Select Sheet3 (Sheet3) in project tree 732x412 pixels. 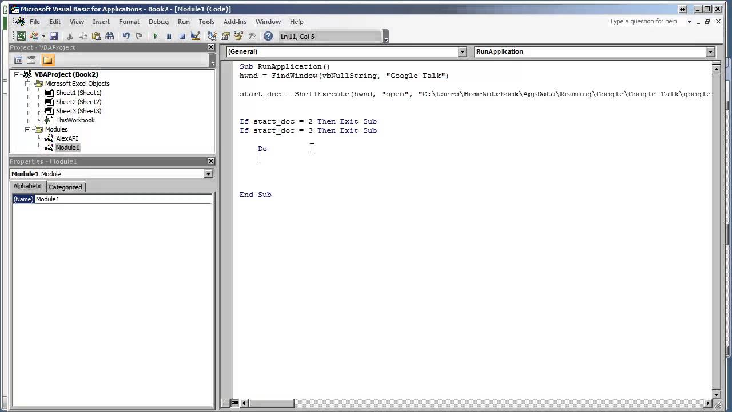click(78, 111)
